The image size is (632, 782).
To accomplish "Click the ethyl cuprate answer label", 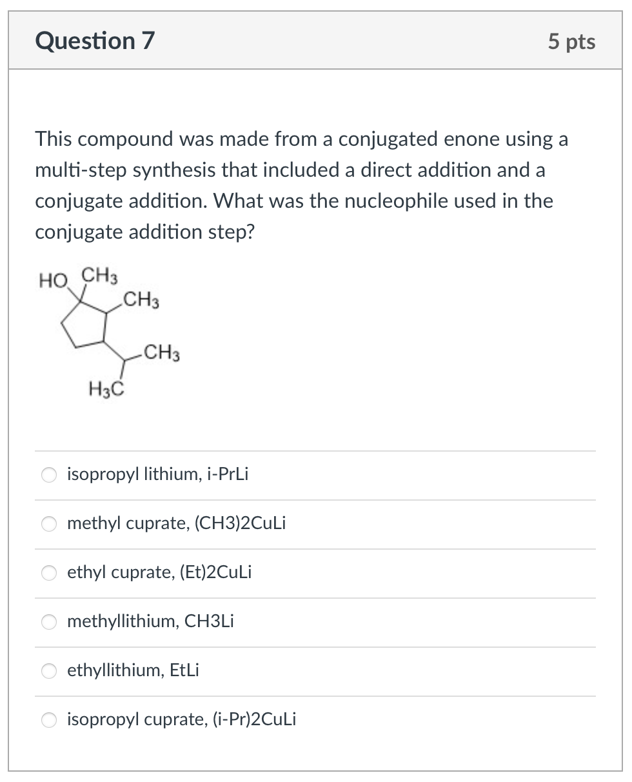I will coord(159,572).
